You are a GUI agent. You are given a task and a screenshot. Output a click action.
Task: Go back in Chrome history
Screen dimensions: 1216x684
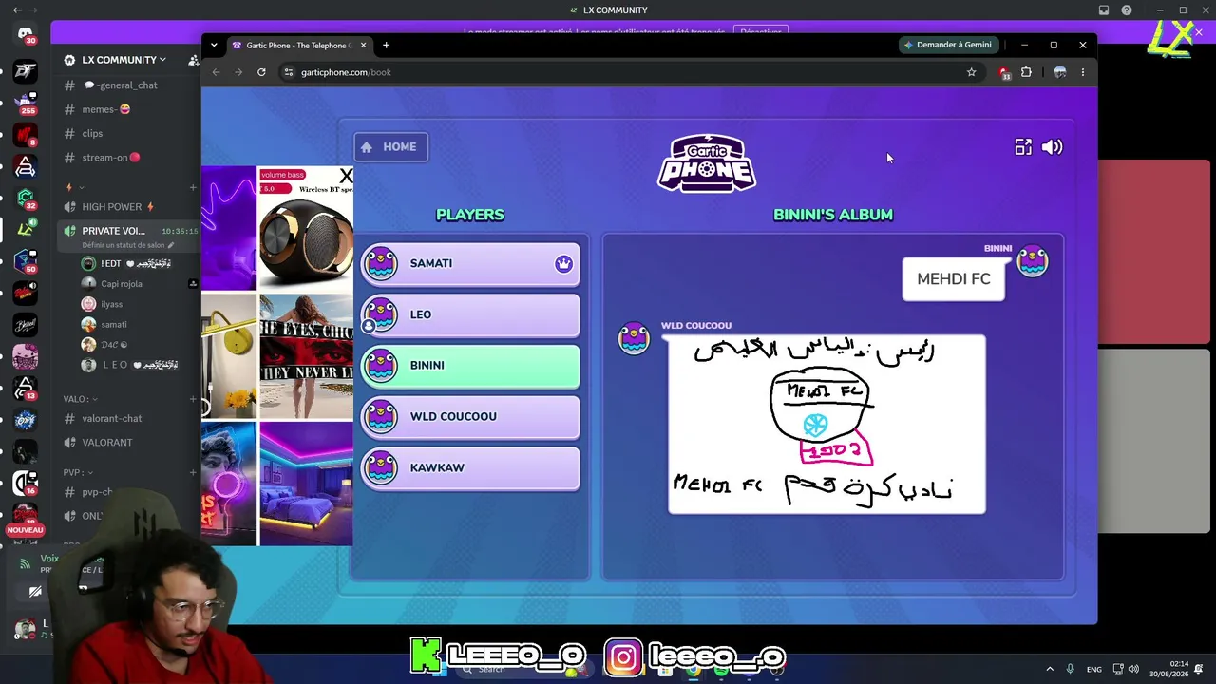coord(216,72)
